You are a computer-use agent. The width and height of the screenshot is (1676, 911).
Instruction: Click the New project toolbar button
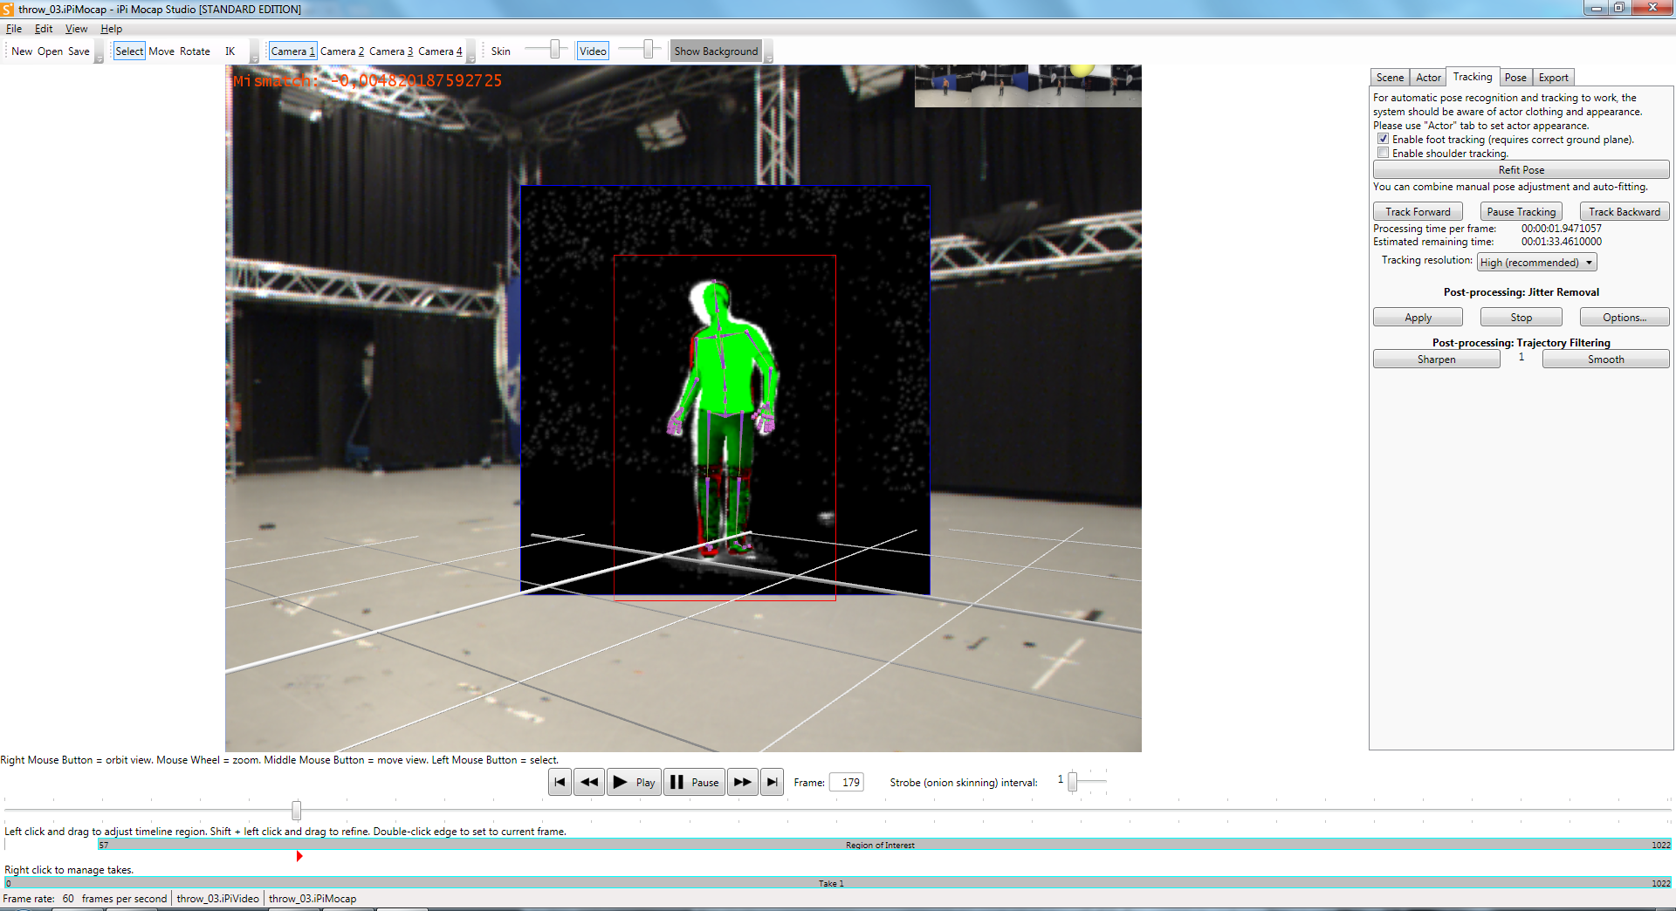coord(22,51)
